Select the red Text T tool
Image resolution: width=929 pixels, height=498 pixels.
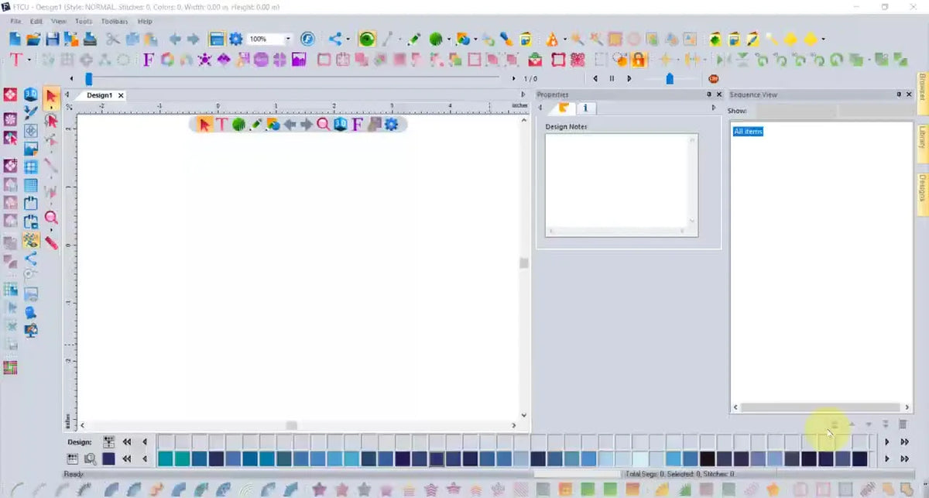[15, 60]
